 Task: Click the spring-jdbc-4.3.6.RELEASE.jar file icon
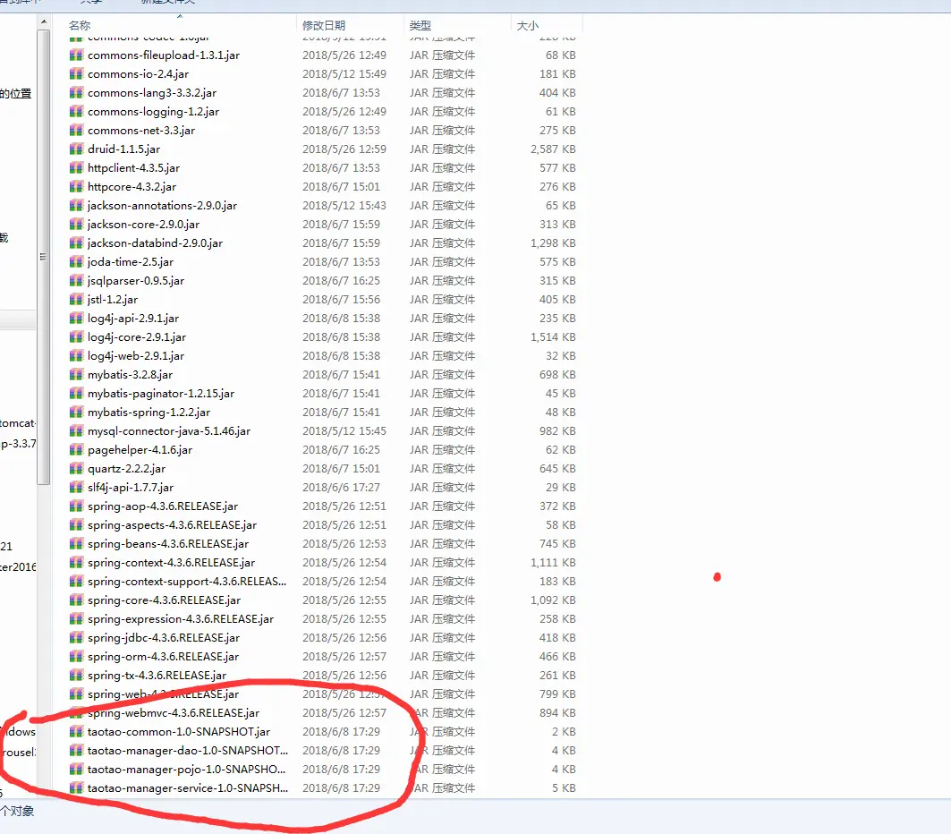76,638
